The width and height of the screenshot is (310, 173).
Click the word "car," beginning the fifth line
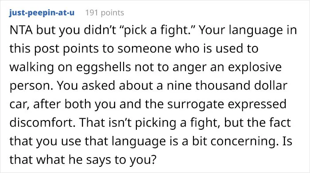(x=19, y=105)
